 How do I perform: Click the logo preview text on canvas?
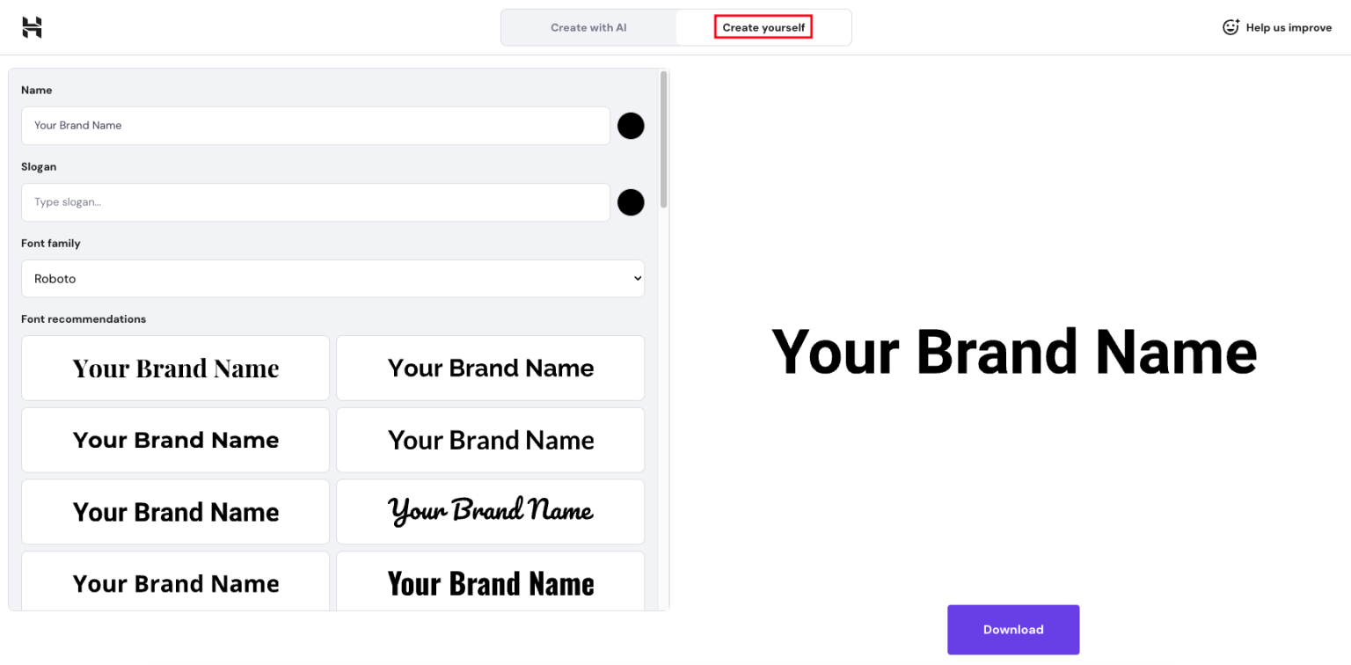click(x=1013, y=352)
